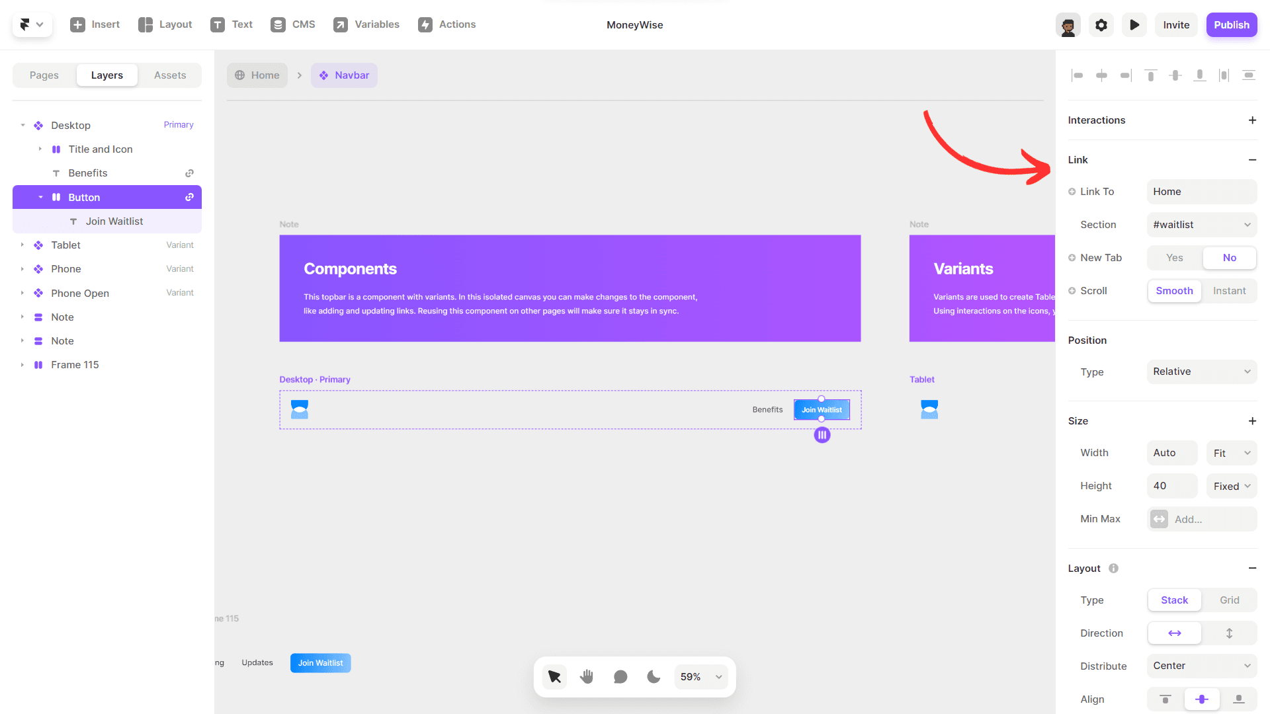
Task: Select the cursor pointer tool
Action: coord(554,676)
